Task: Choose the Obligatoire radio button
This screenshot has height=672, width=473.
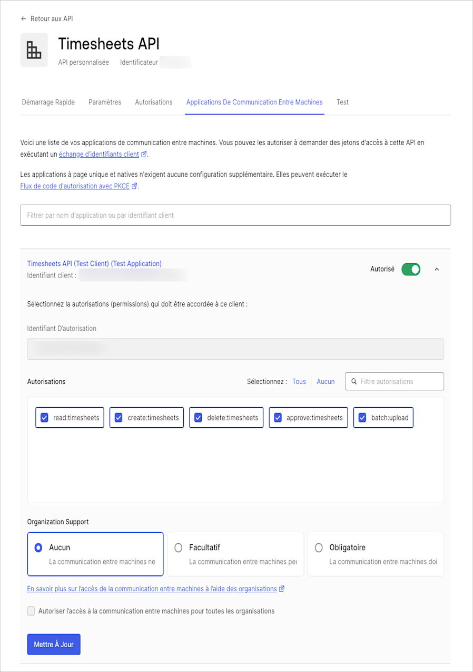Action: 319,548
